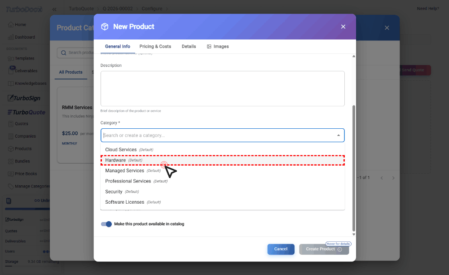This screenshot has height=275, width=449.
Task: Click the Deliverables icon in sidebar
Action: point(11,71)
